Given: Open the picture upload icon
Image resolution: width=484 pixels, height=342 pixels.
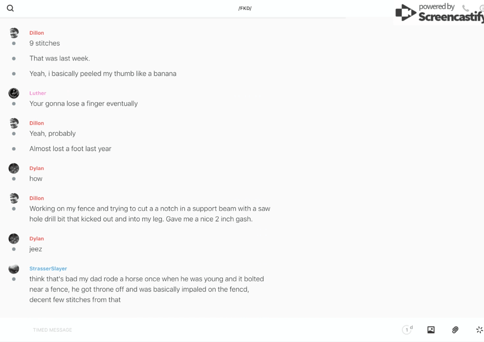Looking at the screenshot, I should point(431,330).
